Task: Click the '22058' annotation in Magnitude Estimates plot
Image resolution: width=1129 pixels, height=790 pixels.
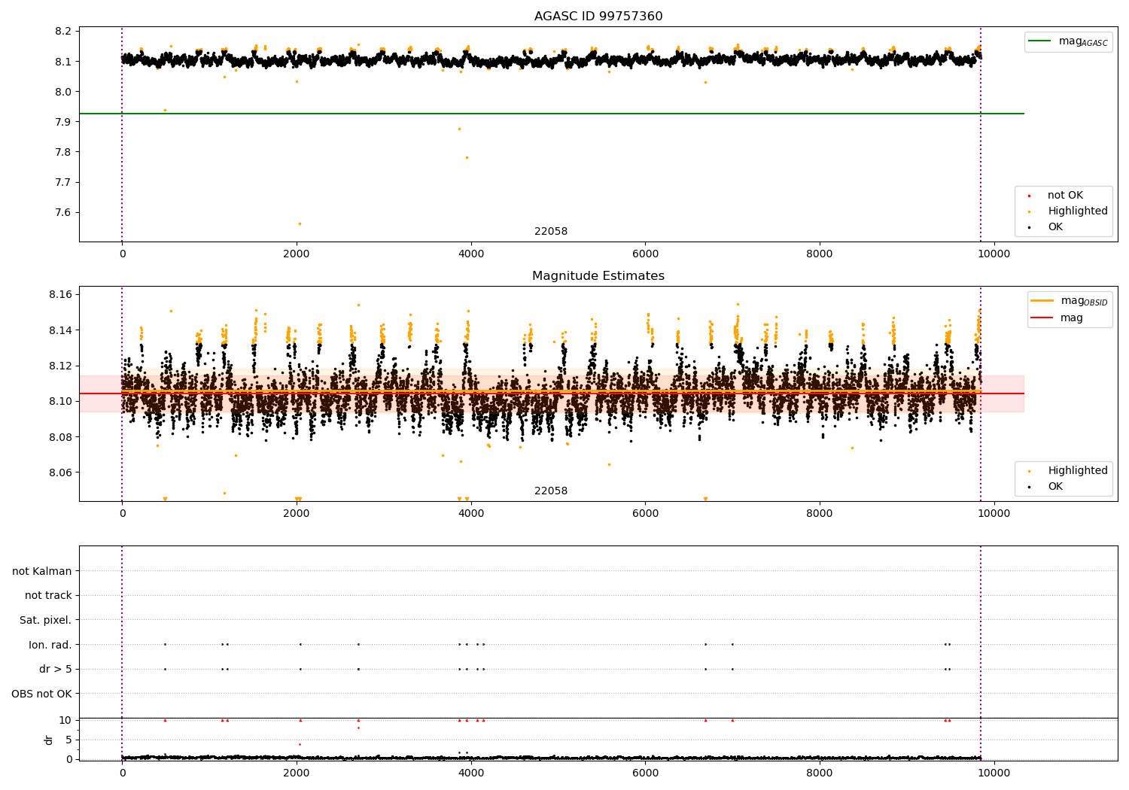Action: coord(551,491)
